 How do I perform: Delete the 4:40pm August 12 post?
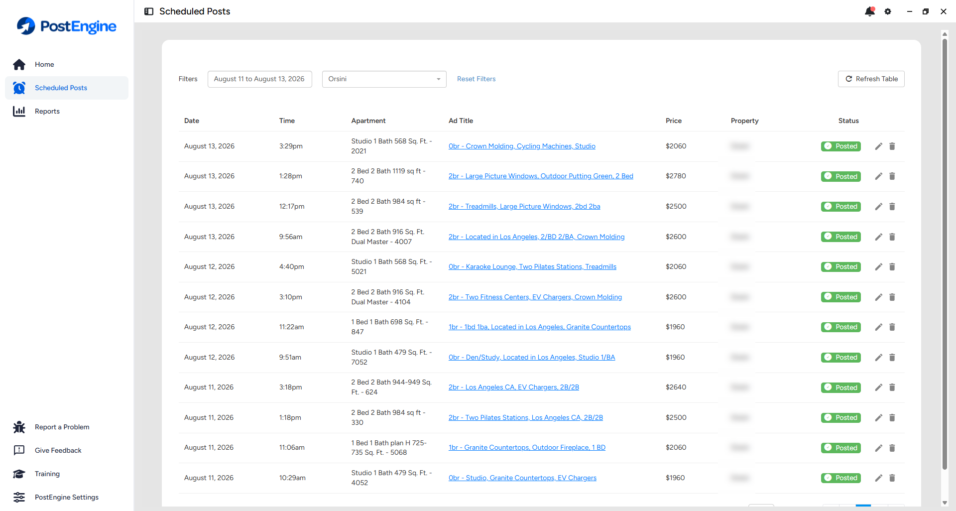coord(892,267)
